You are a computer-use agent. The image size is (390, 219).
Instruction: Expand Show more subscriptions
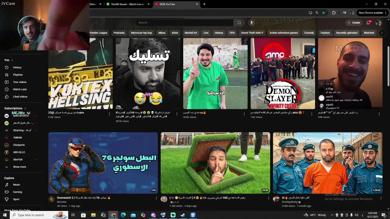19,167
